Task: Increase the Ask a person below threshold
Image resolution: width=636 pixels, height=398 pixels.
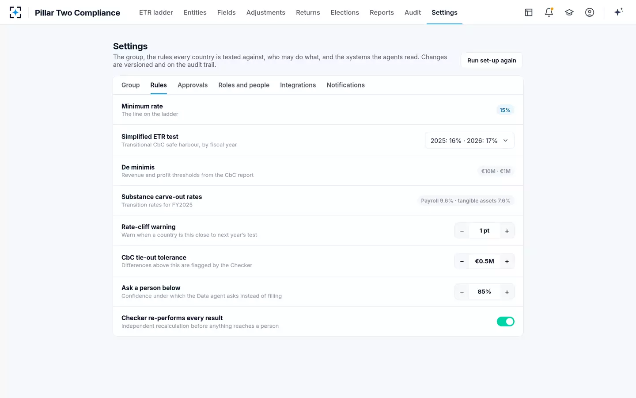Action: [507, 292]
